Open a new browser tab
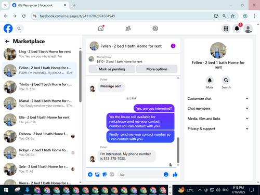 (x=74, y=5)
